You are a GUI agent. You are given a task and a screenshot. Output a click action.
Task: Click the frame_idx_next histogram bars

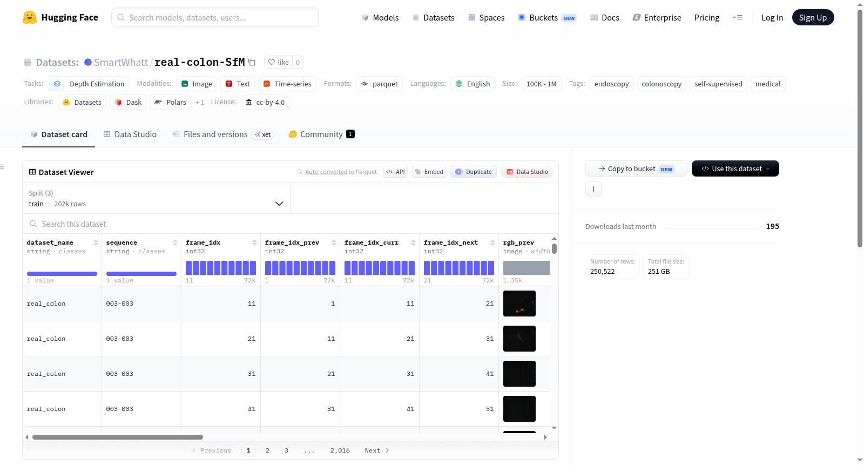click(459, 268)
